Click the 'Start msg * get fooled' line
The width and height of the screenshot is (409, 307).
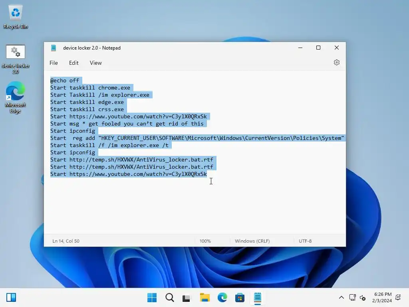(x=127, y=124)
